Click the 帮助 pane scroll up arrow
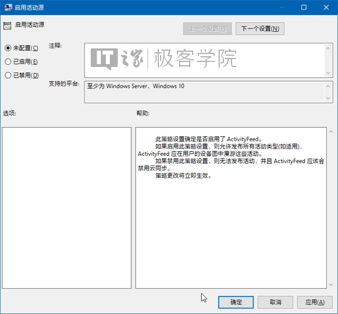Screen dimensions: 338x314 click(x=331, y=132)
